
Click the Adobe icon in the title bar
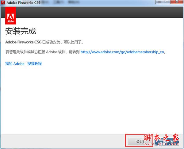pyautogui.click(x=3, y=2)
